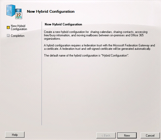Select the New Hybrid Configuration step in the sidebar
The image size is (161, 140).
[19, 27]
